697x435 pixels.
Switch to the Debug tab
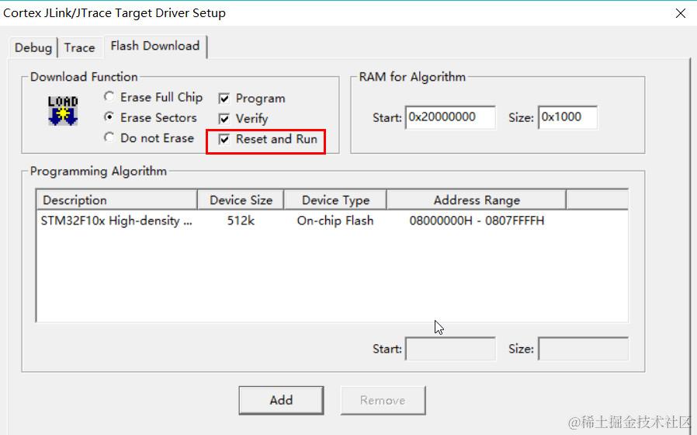33,47
